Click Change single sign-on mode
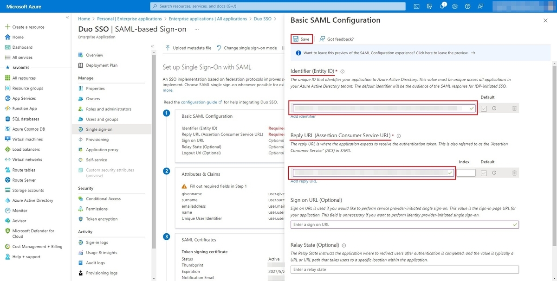This screenshot has height=281, width=557. coord(246,48)
